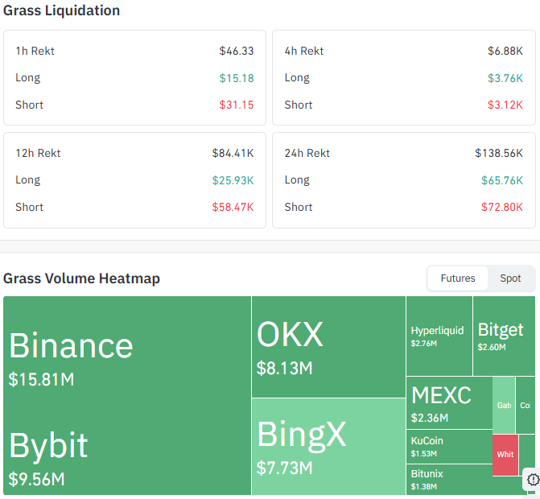
Task: Click the 24h Rekt total $138.56K
Action: pyautogui.click(x=499, y=153)
